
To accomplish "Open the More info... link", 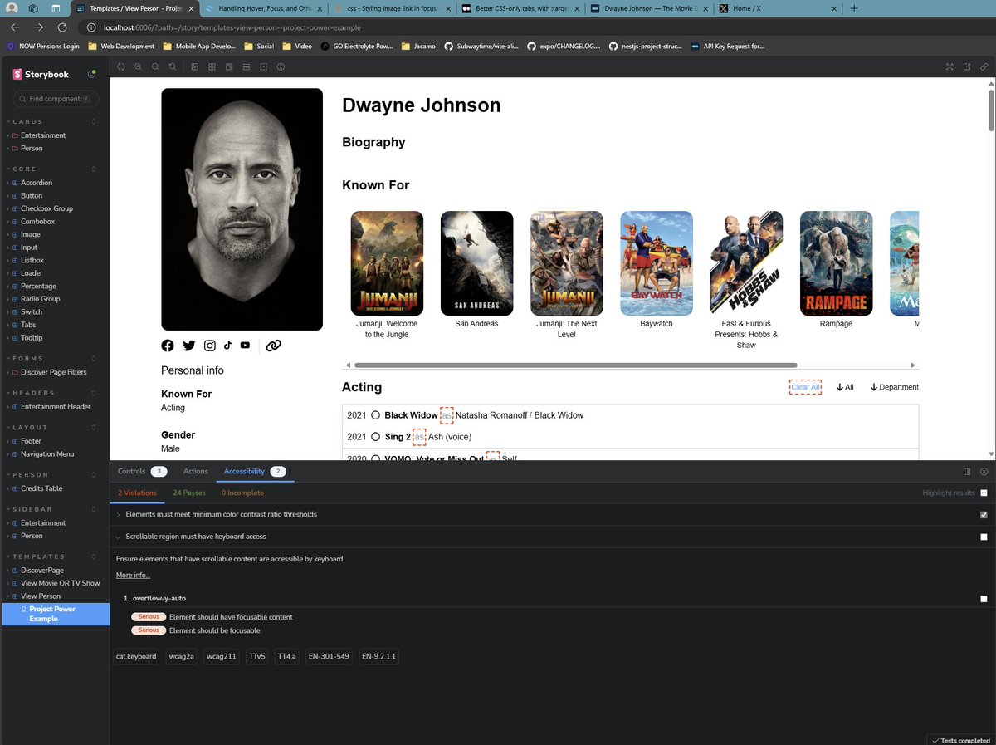I will [133, 575].
